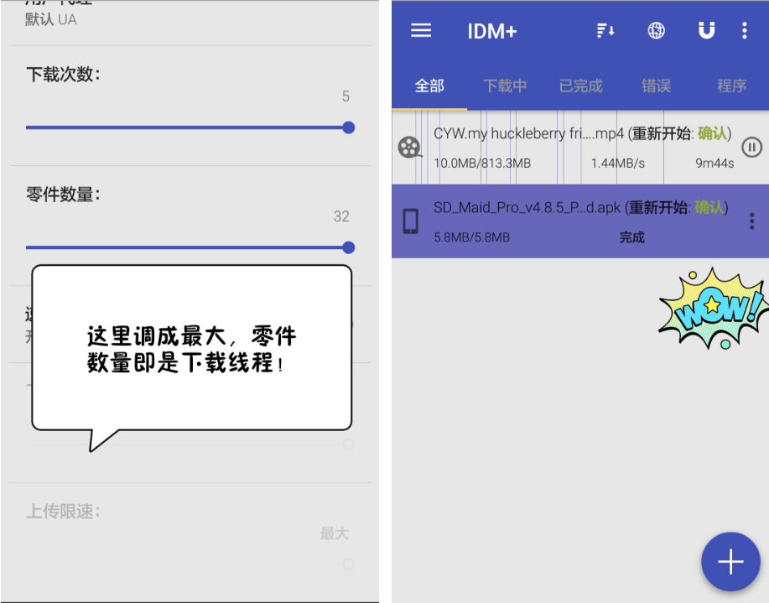769x603 pixels.
Task: Tap 确认 in the SD_Maid_Pro apk row
Action: click(709, 207)
